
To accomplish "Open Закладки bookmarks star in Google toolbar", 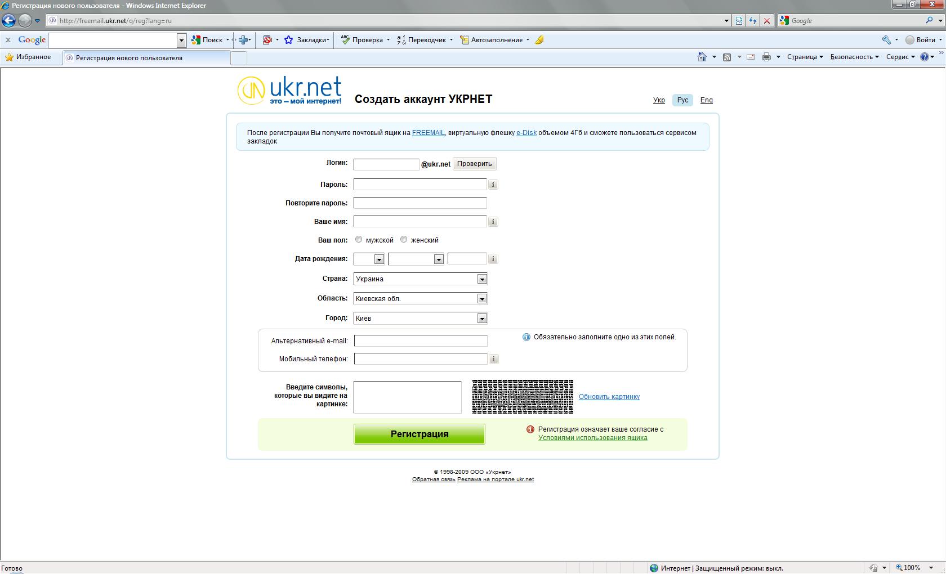I will click(307, 40).
